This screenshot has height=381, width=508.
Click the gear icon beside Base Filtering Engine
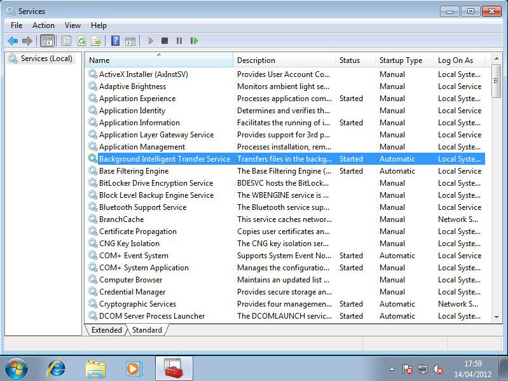(93, 170)
